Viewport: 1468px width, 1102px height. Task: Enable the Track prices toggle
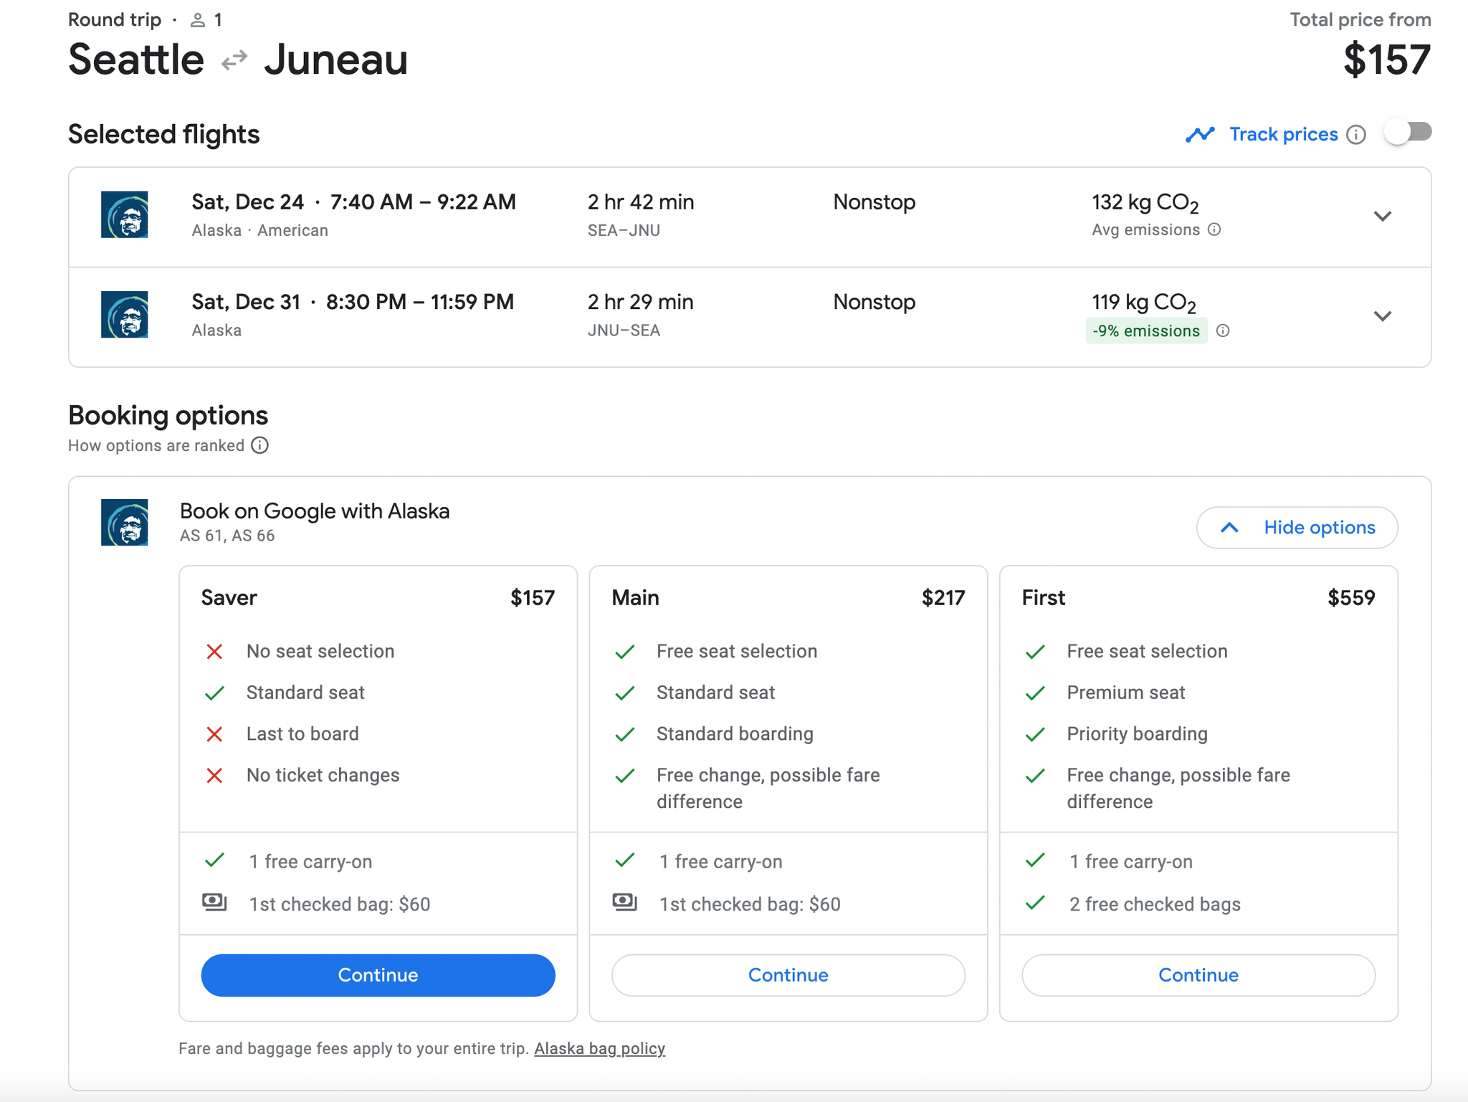[x=1407, y=132]
